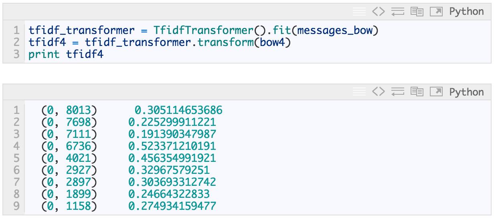Click the value 0.274934159477 on the last output line
Viewport: 494px width, 219px height.
tap(172, 206)
